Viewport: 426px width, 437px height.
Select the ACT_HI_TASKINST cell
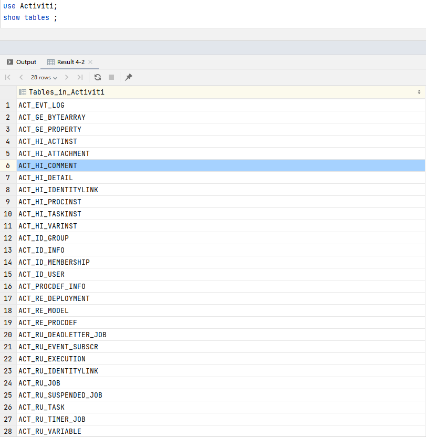click(x=221, y=214)
